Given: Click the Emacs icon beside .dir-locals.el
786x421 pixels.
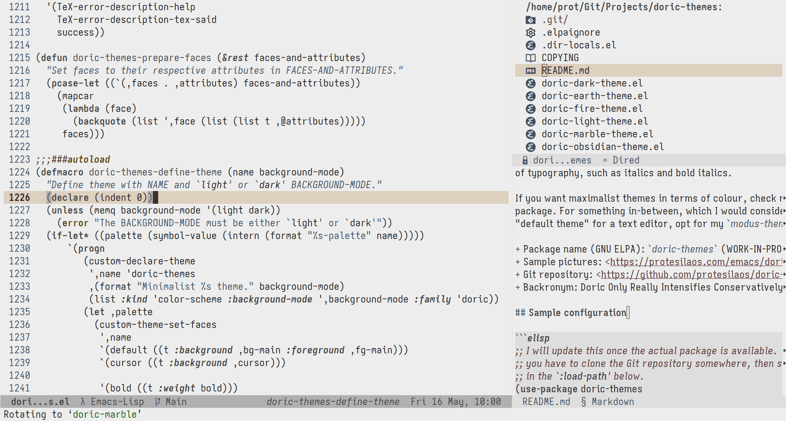Looking at the screenshot, I should 531,45.
